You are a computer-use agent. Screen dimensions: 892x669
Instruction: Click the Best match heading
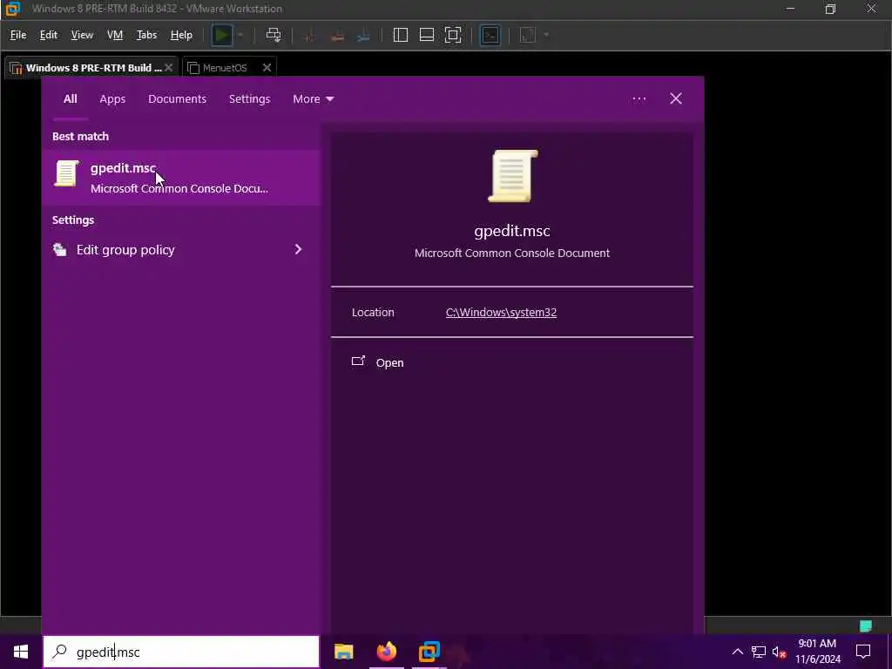point(80,137)
